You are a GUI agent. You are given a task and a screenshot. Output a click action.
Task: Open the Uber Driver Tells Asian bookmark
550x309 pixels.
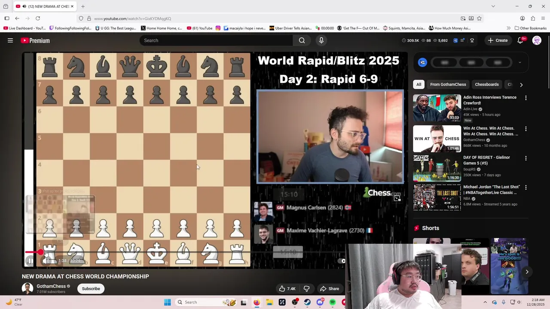pos(290,28)
